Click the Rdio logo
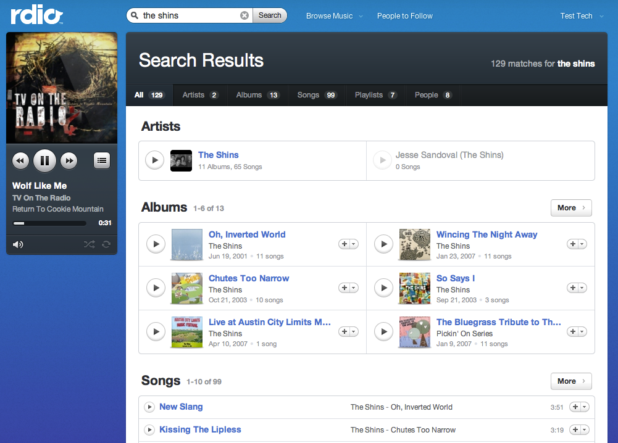Image resolution: width=618 pixels, height=443 pixels. coord(36,16)
